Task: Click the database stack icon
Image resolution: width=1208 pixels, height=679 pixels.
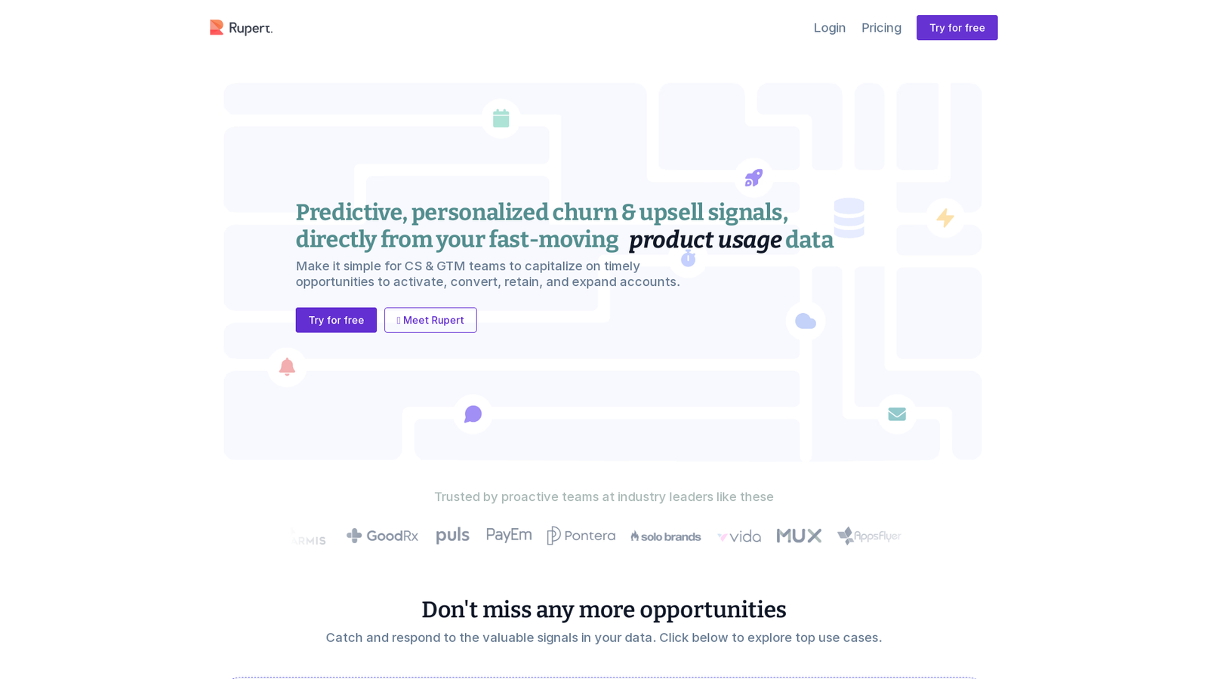Action: [x=849, y=218]
